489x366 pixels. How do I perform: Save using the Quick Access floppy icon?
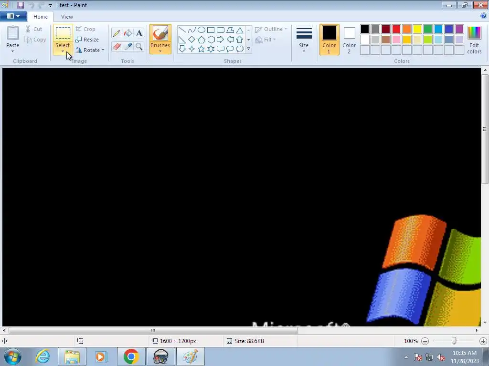point(21,5)
